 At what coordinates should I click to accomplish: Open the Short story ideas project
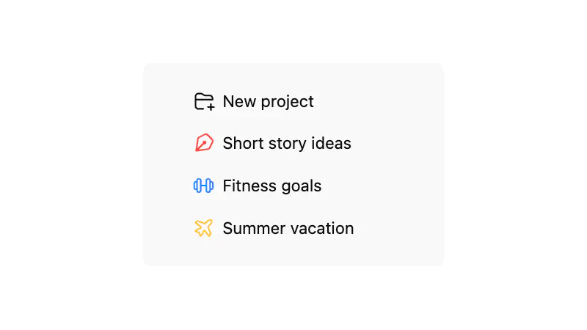point(286,144)
